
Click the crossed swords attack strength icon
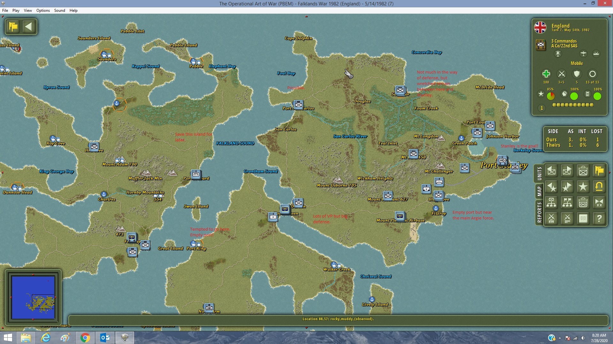pyautogui.click(x=561, y=74)
